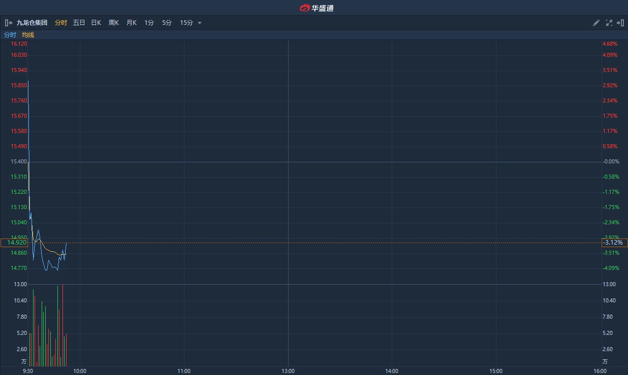The height and width of the screenshot is (375, 628).
Task: Click the -3.12% change label
Action: point(614,243)
